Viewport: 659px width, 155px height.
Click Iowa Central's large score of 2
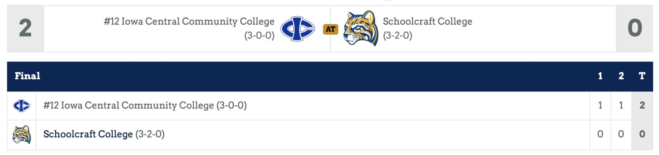click(25, 29)
